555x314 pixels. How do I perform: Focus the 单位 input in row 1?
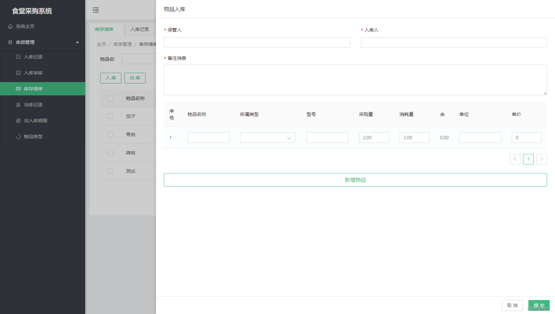(x=480, y=138)
